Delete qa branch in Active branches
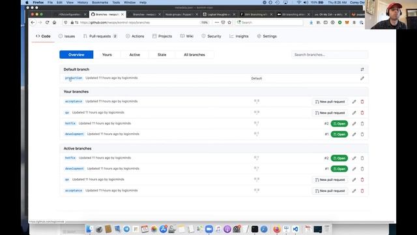 362,180
